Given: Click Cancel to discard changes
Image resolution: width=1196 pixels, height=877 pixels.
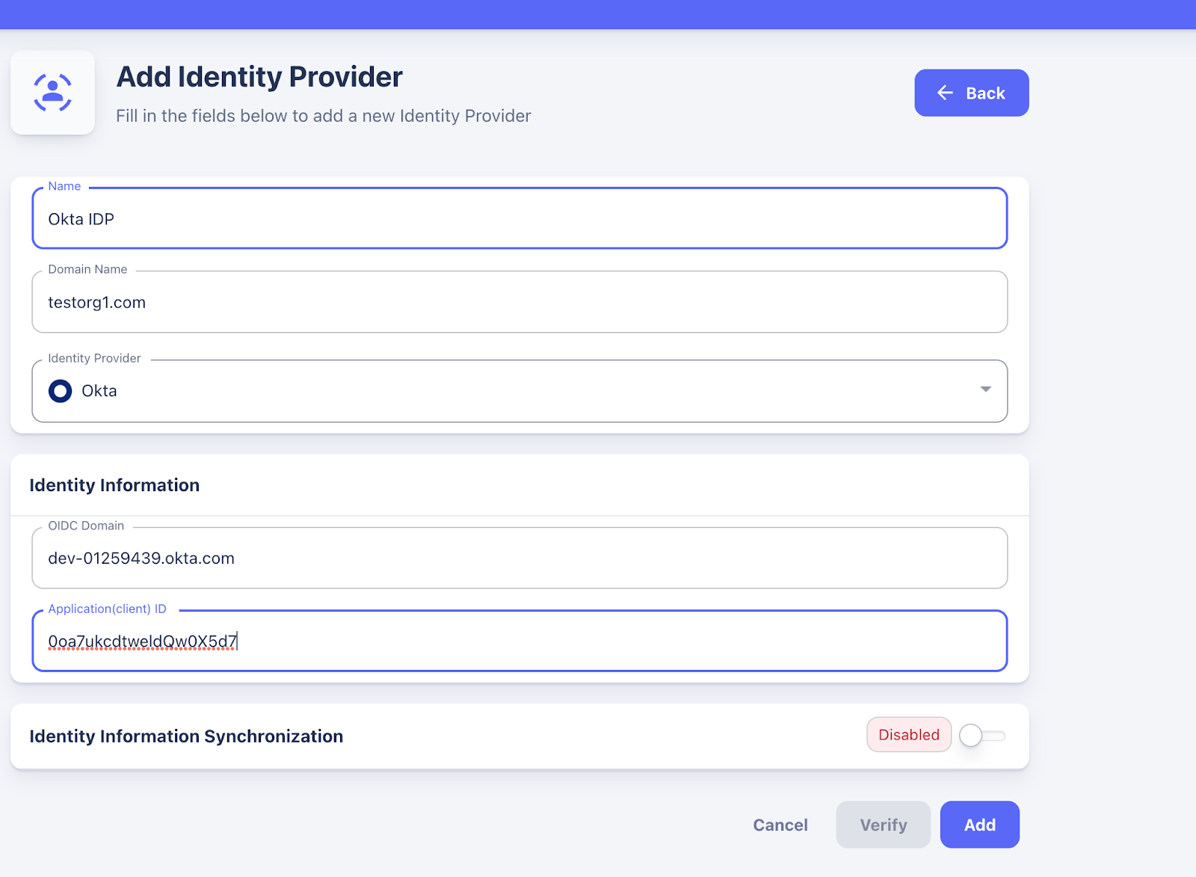Looking at the screenshot, I should 780,825.
